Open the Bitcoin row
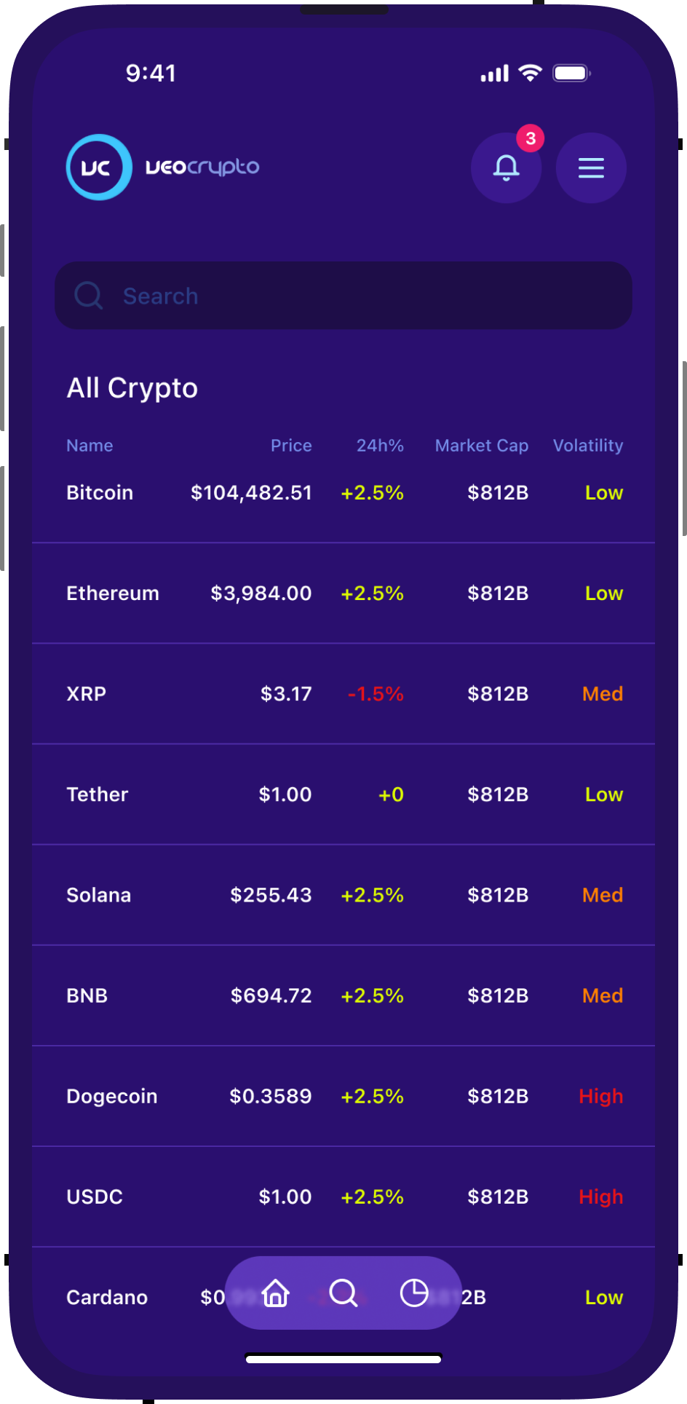Viewport: 687px width, 1404px height. (100, 493)
